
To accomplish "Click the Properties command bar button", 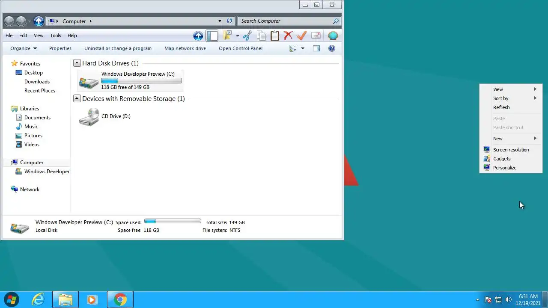I will [x=60, y=48].
